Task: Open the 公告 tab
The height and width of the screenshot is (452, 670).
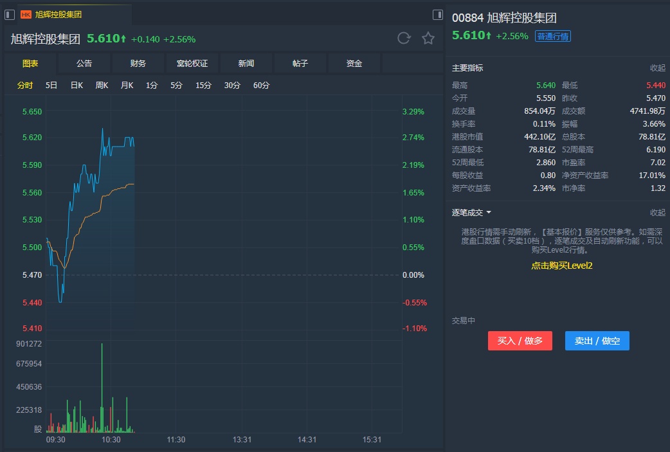Action: coord(84,64)
